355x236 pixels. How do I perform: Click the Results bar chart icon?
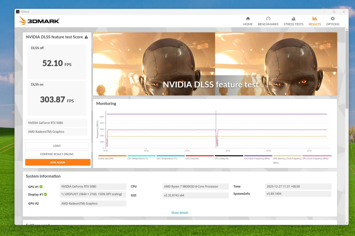coord(315,19)
